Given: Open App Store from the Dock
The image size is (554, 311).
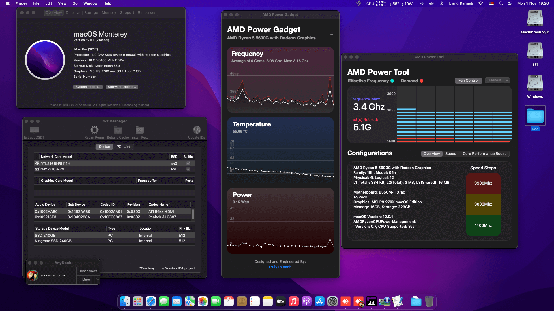Looking at the screenshot, I should (319, 301).
